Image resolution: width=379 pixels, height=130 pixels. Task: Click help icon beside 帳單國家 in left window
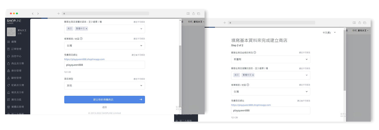(81, 38)
